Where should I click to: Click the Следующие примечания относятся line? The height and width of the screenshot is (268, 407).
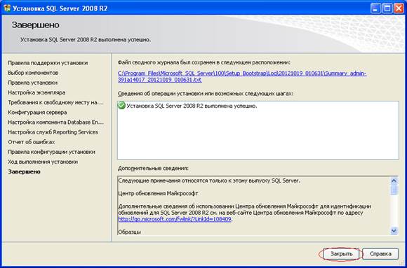click(x=209, y=181)
